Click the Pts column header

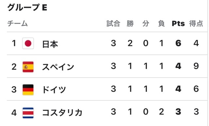(178, 24)
